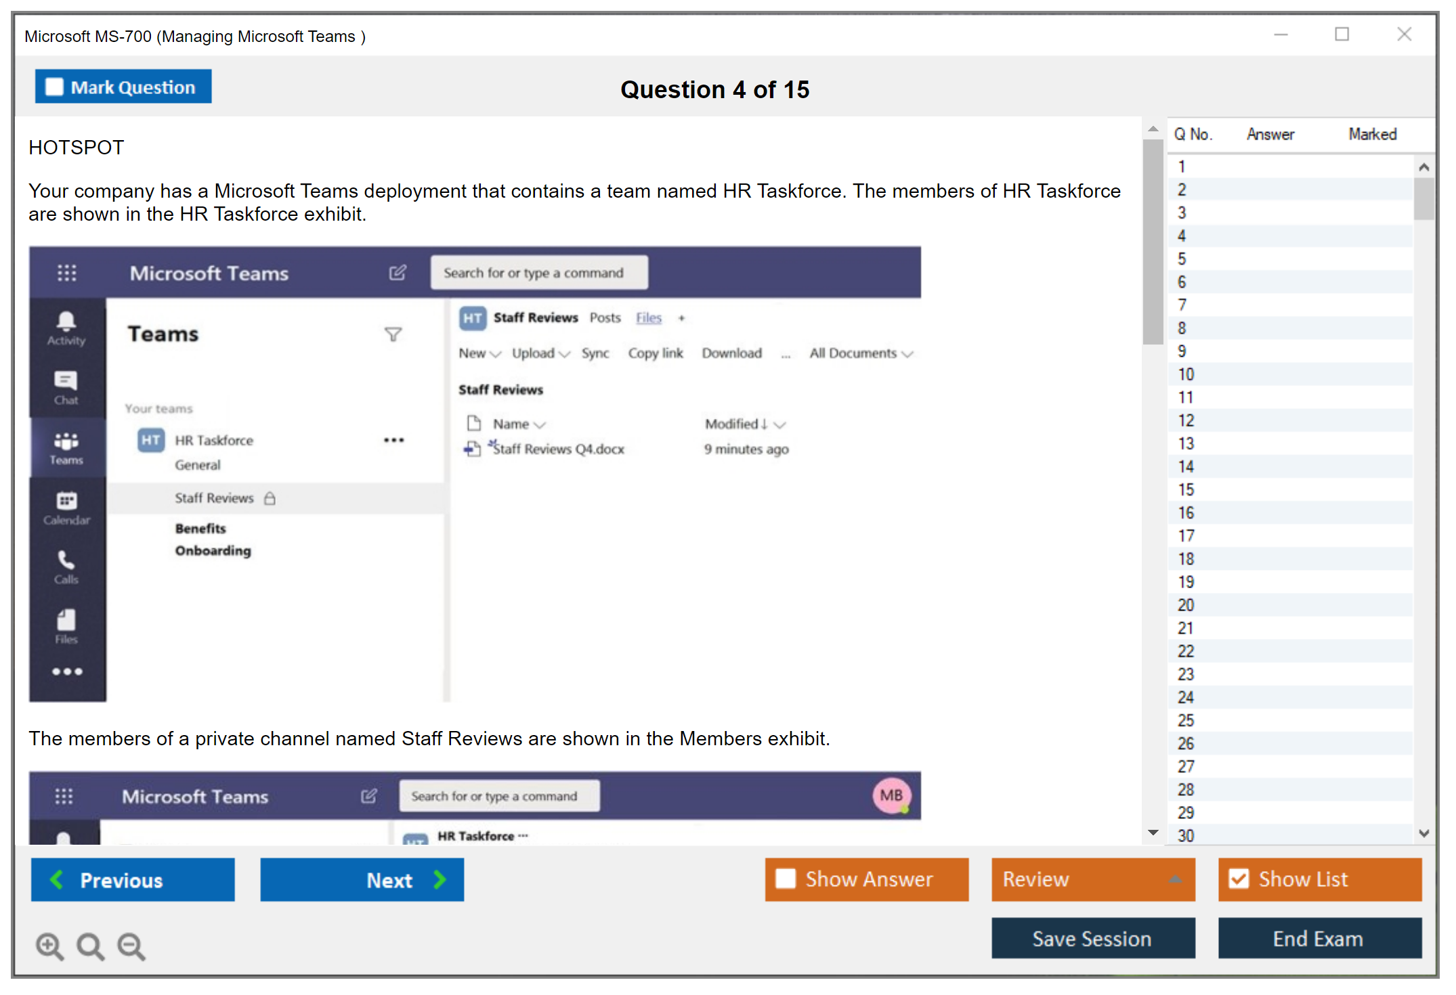This screenshot has width=1456, height=995.
Task: Click the MB profile avatar
Action: click(x=891, y=796)
